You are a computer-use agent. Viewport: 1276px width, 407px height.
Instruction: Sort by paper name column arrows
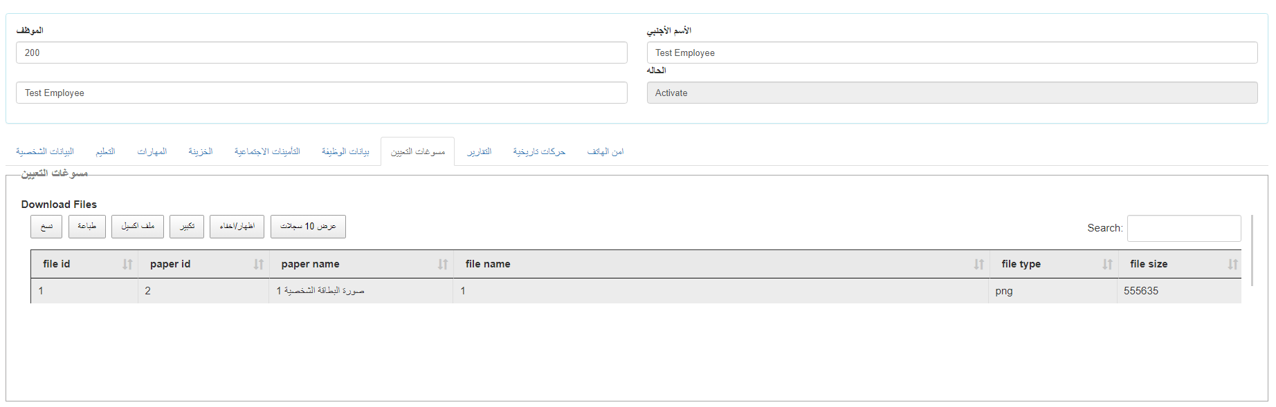point(443,264)
